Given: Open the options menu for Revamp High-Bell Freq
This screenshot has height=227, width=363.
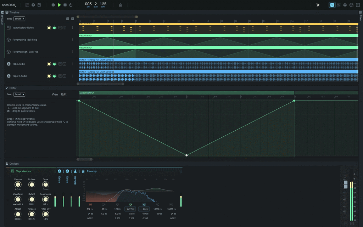Looking at the screenshot, I should tap(72, 52).
